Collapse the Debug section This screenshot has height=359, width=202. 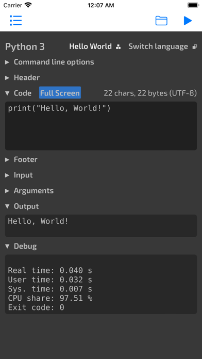coord(21,246)
